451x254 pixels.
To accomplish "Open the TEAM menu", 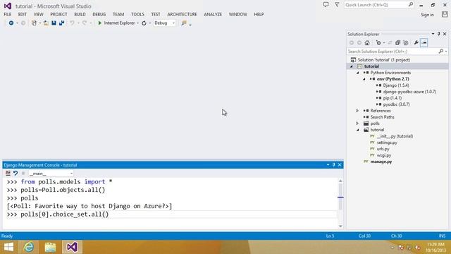I will pos(118,14).
